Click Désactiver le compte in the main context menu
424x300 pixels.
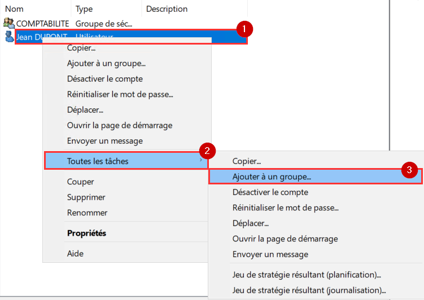coord(104,79)
